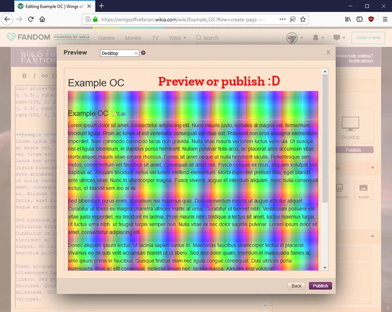Click the red shield extension icon
Viewport: 392px width, 312px height.
click(x=371, y=19)
